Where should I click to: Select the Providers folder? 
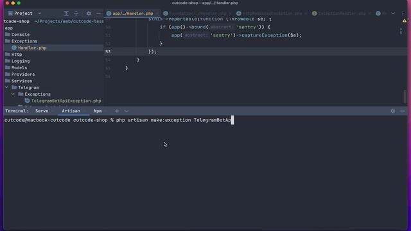pyautogui.click(x=23, y=74)
